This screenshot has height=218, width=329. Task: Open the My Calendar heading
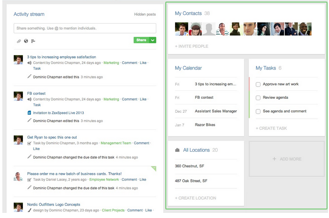[x=188, y=68]
